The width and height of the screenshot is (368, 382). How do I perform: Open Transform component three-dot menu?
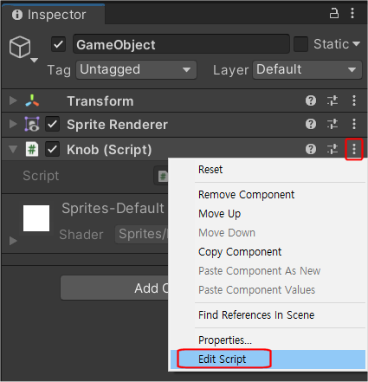pyautogui.click(x=354, y=100)
